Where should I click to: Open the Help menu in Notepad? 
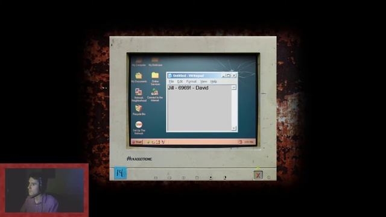pyautogui.click(x=214, y=81)
